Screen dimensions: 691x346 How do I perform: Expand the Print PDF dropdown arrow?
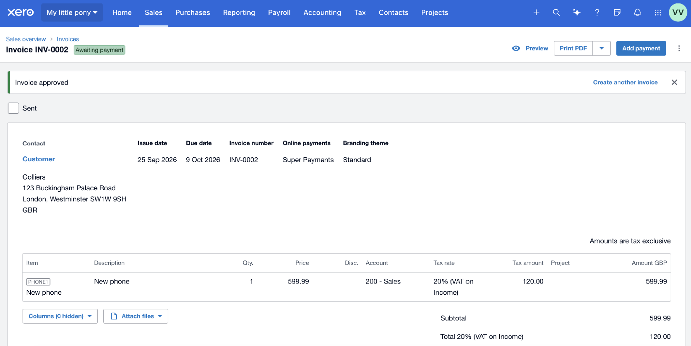tap(601, 48)
